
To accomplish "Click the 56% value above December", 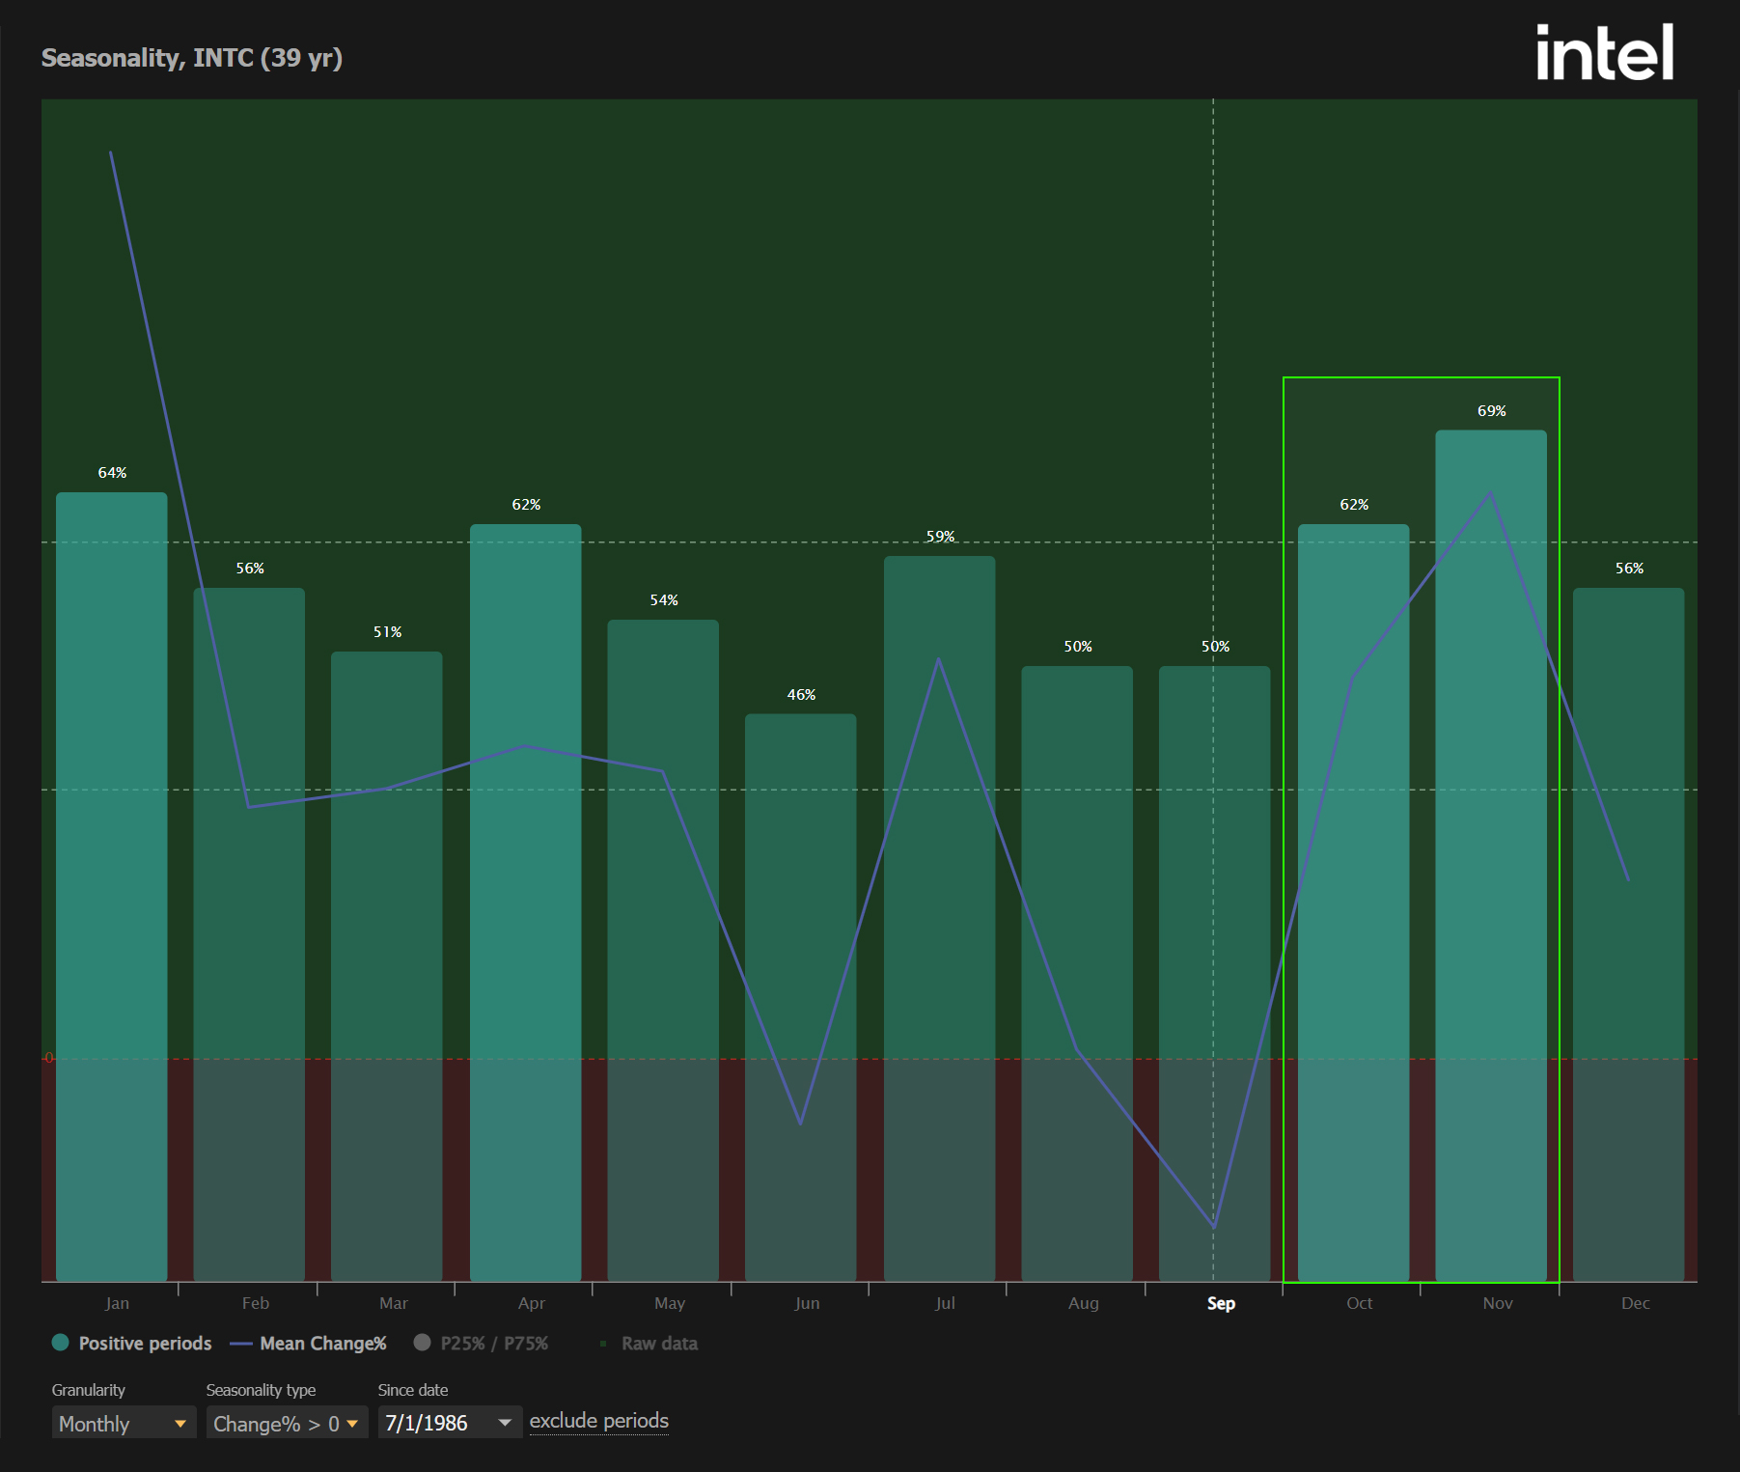I will (x=1630, y=568).
